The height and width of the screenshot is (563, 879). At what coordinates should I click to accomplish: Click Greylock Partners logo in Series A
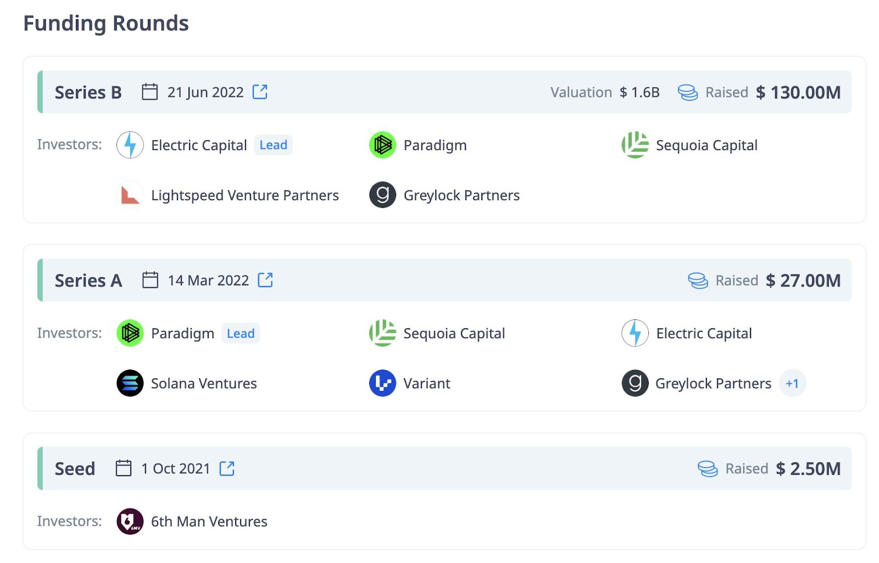click(635, 383)
